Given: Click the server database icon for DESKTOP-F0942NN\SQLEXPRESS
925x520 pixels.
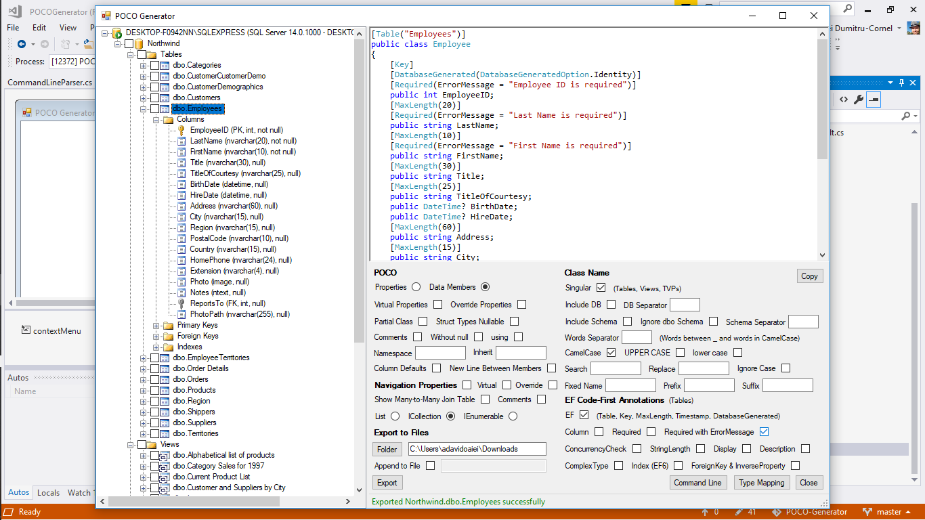Looking at the screenshot, I should (116, 32).
